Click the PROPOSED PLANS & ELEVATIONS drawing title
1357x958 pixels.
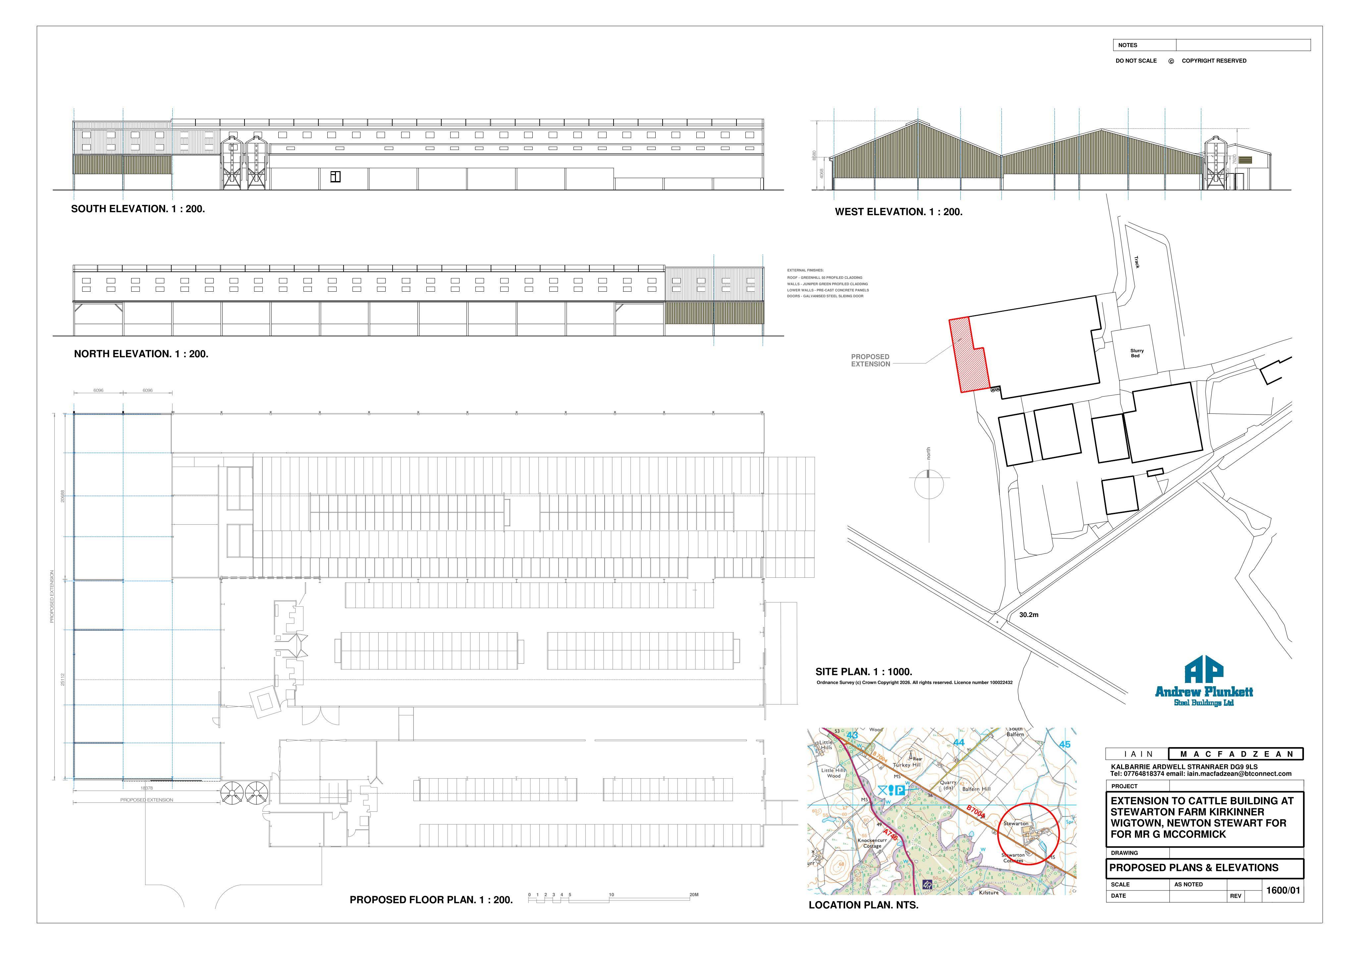(x=1193, y=868)
